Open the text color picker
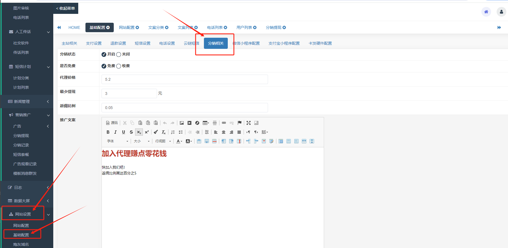 pyautogui.click(x=179, y=141)
